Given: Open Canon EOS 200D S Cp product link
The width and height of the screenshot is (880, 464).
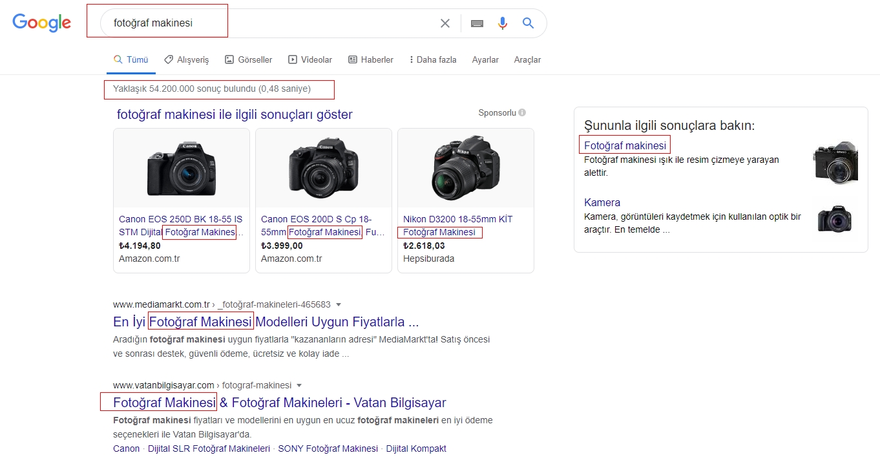Looking at the screenshot, I should [x=322, y=226].
